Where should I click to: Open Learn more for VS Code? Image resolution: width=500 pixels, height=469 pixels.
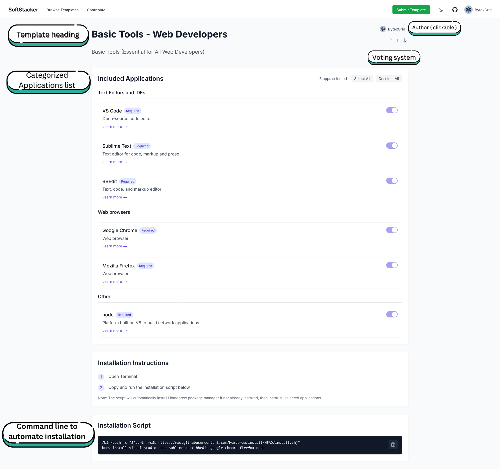coord(115,127)
